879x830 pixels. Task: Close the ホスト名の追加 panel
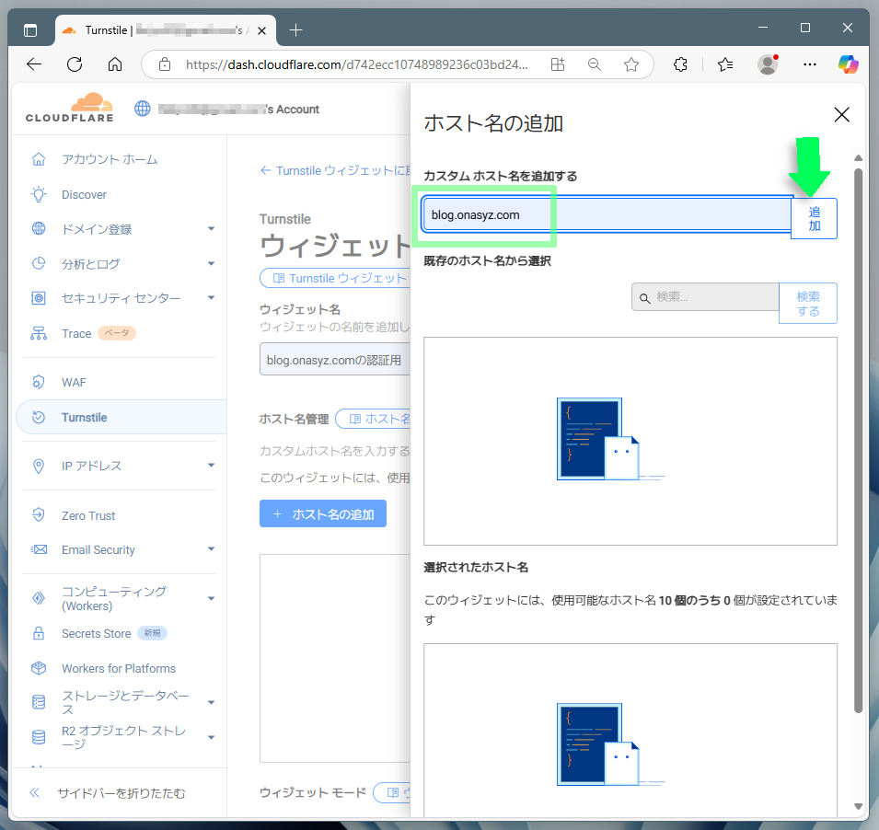[x=841, y=115]
